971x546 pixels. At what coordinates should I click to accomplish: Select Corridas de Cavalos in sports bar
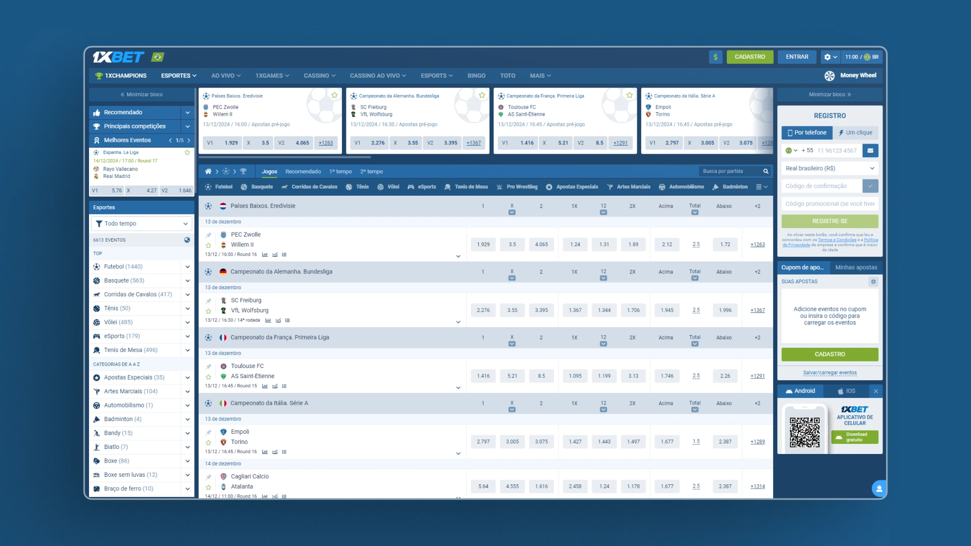310,187
